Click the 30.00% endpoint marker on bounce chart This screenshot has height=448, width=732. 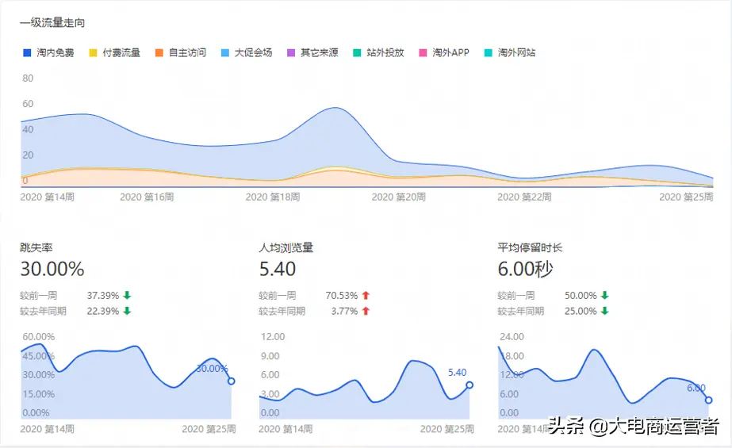(231, 381)
